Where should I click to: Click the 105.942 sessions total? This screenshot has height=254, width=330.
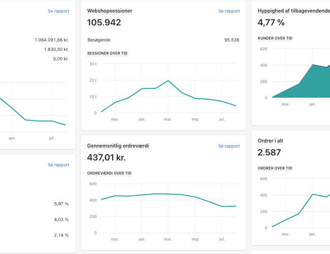[104, 22]
